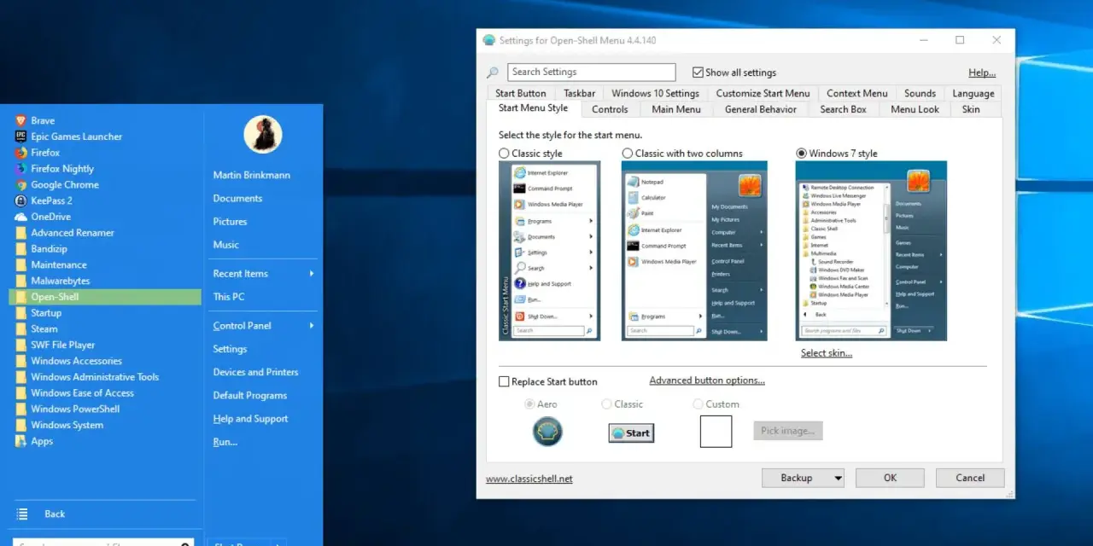Viewport: 1093px width, 546px height.
Task: Launch Epic Games Launcher icon
Action: tap(21, 136)
